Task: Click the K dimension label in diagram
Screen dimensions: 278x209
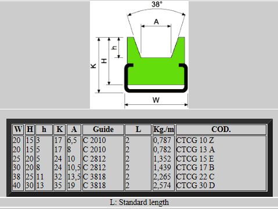Action: 93,66
